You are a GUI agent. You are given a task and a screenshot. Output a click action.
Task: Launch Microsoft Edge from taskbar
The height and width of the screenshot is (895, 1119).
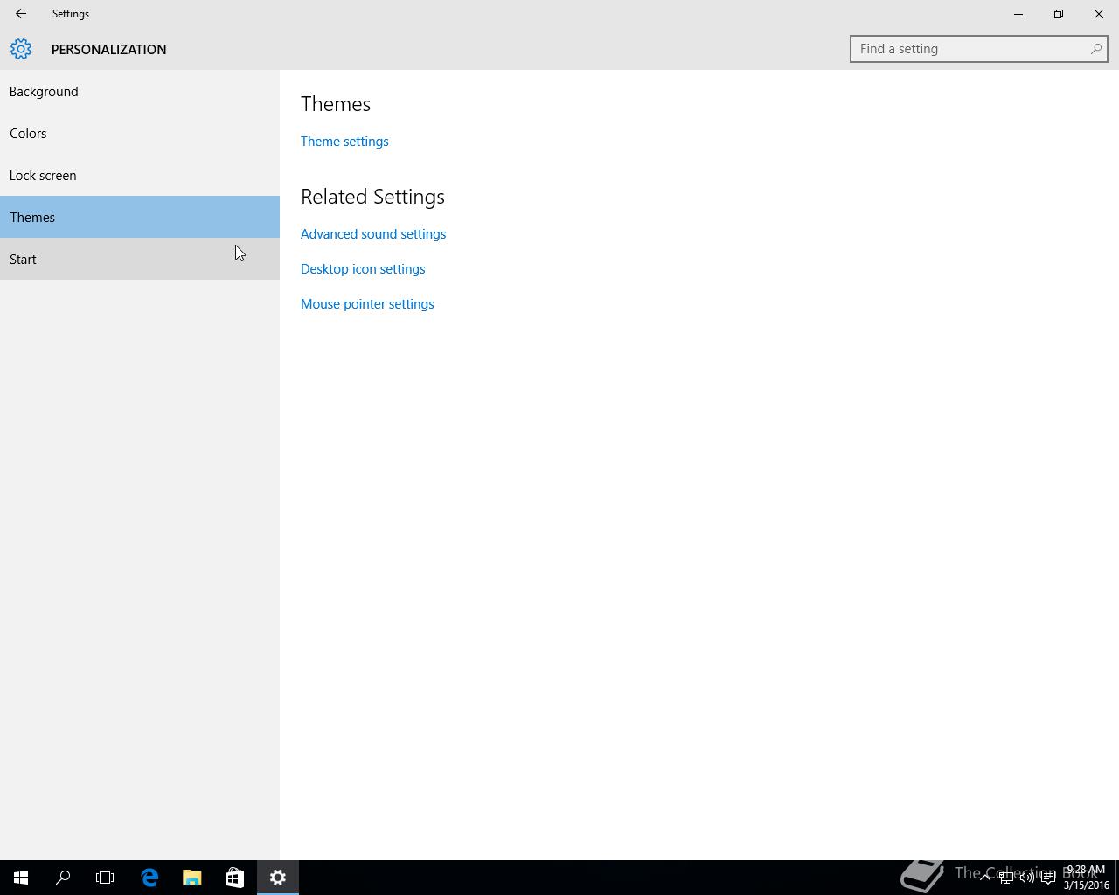(149, 878)
